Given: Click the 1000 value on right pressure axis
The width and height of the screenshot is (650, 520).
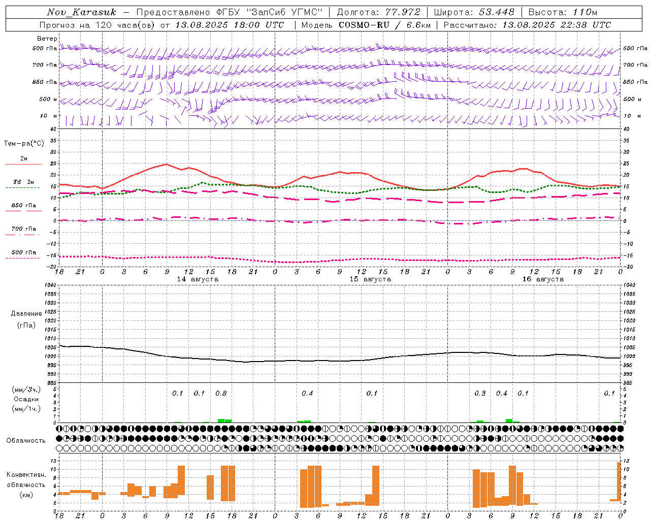Looking at the screenshot, I should click(x=629, y=356).
